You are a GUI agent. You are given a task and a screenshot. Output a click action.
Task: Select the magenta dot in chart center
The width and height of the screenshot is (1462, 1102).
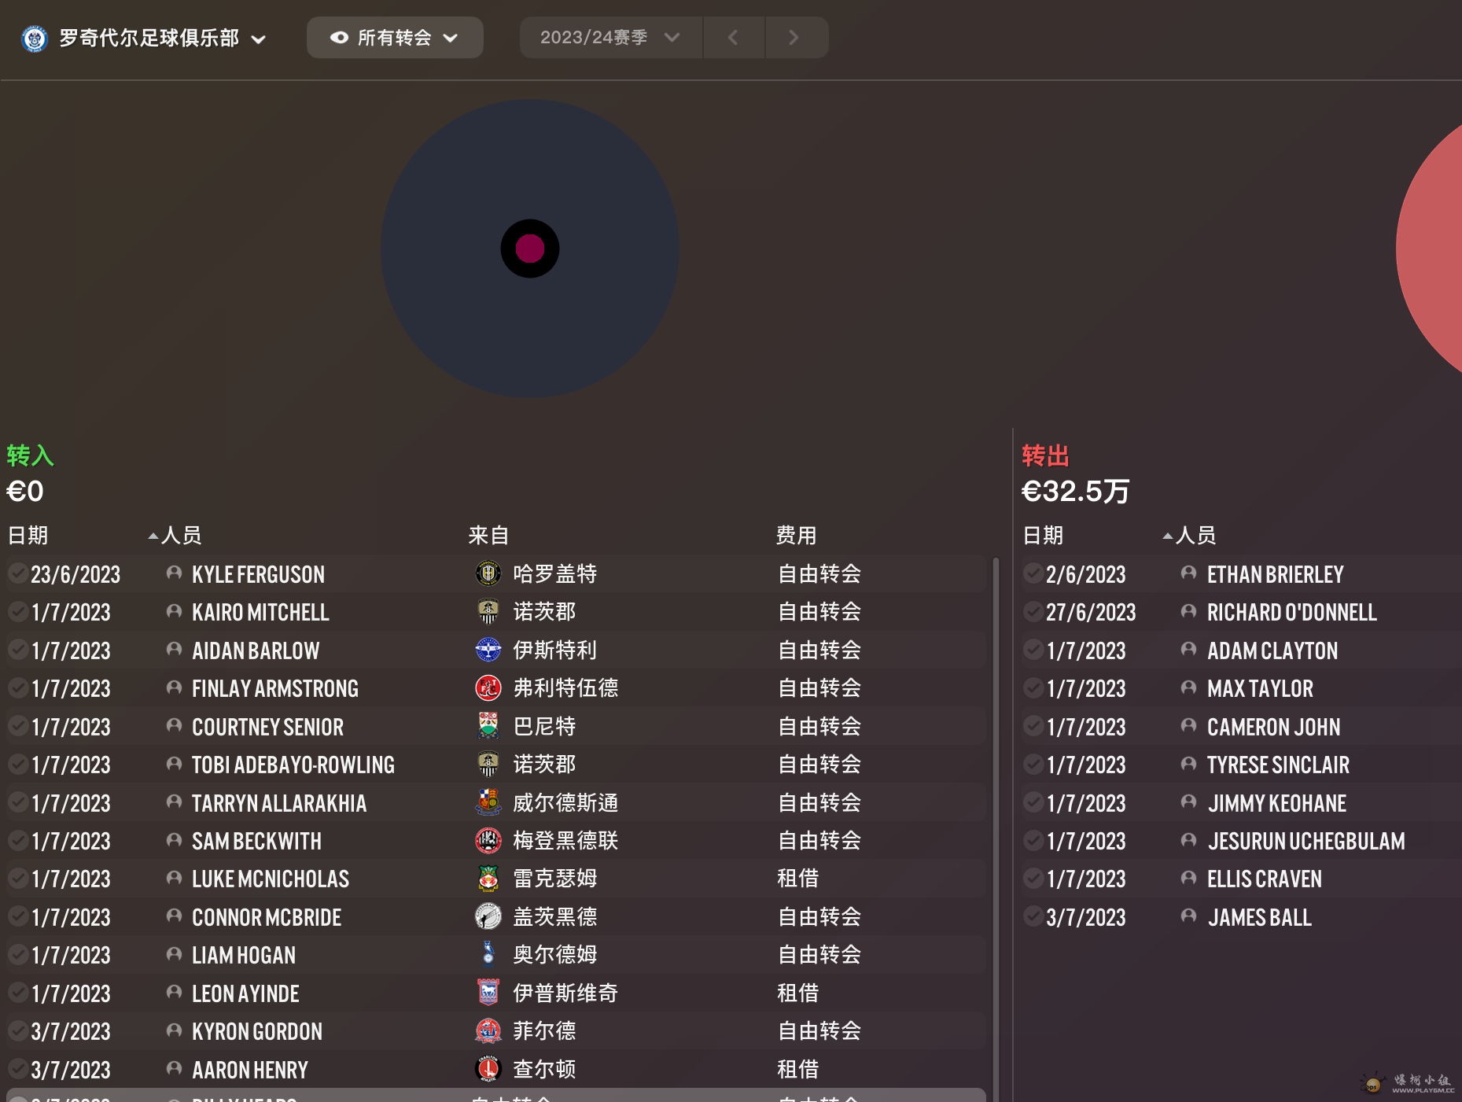click(x=530, y=249)
